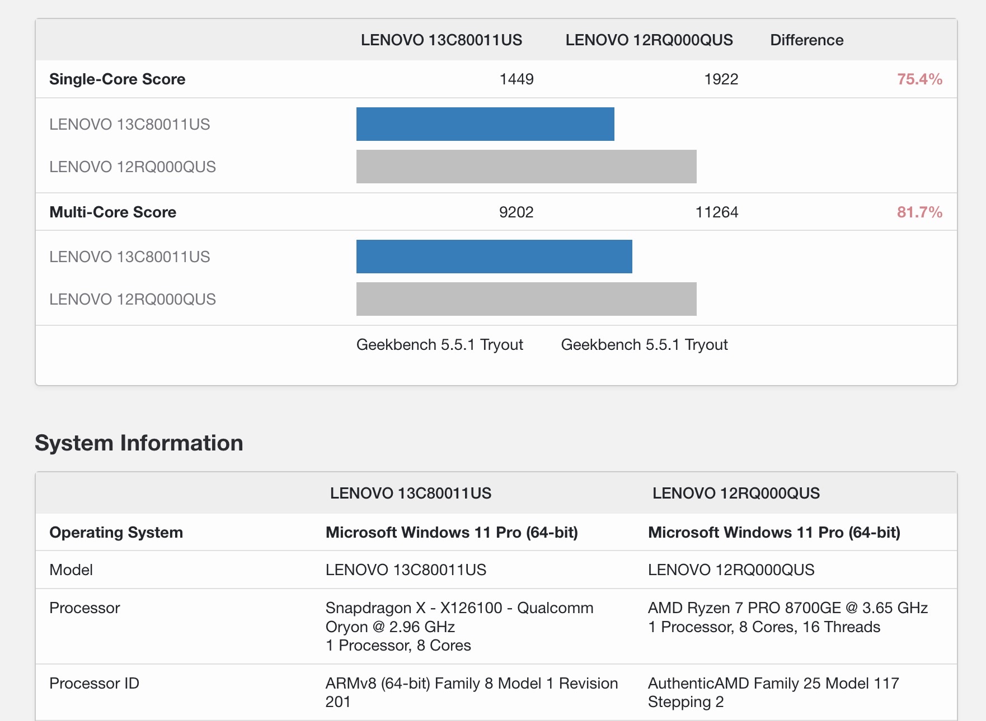Click the 81.7% multi-core difference
Image resolution: width=986 pixels, height=721 pixels.
[x=919, y=212]
